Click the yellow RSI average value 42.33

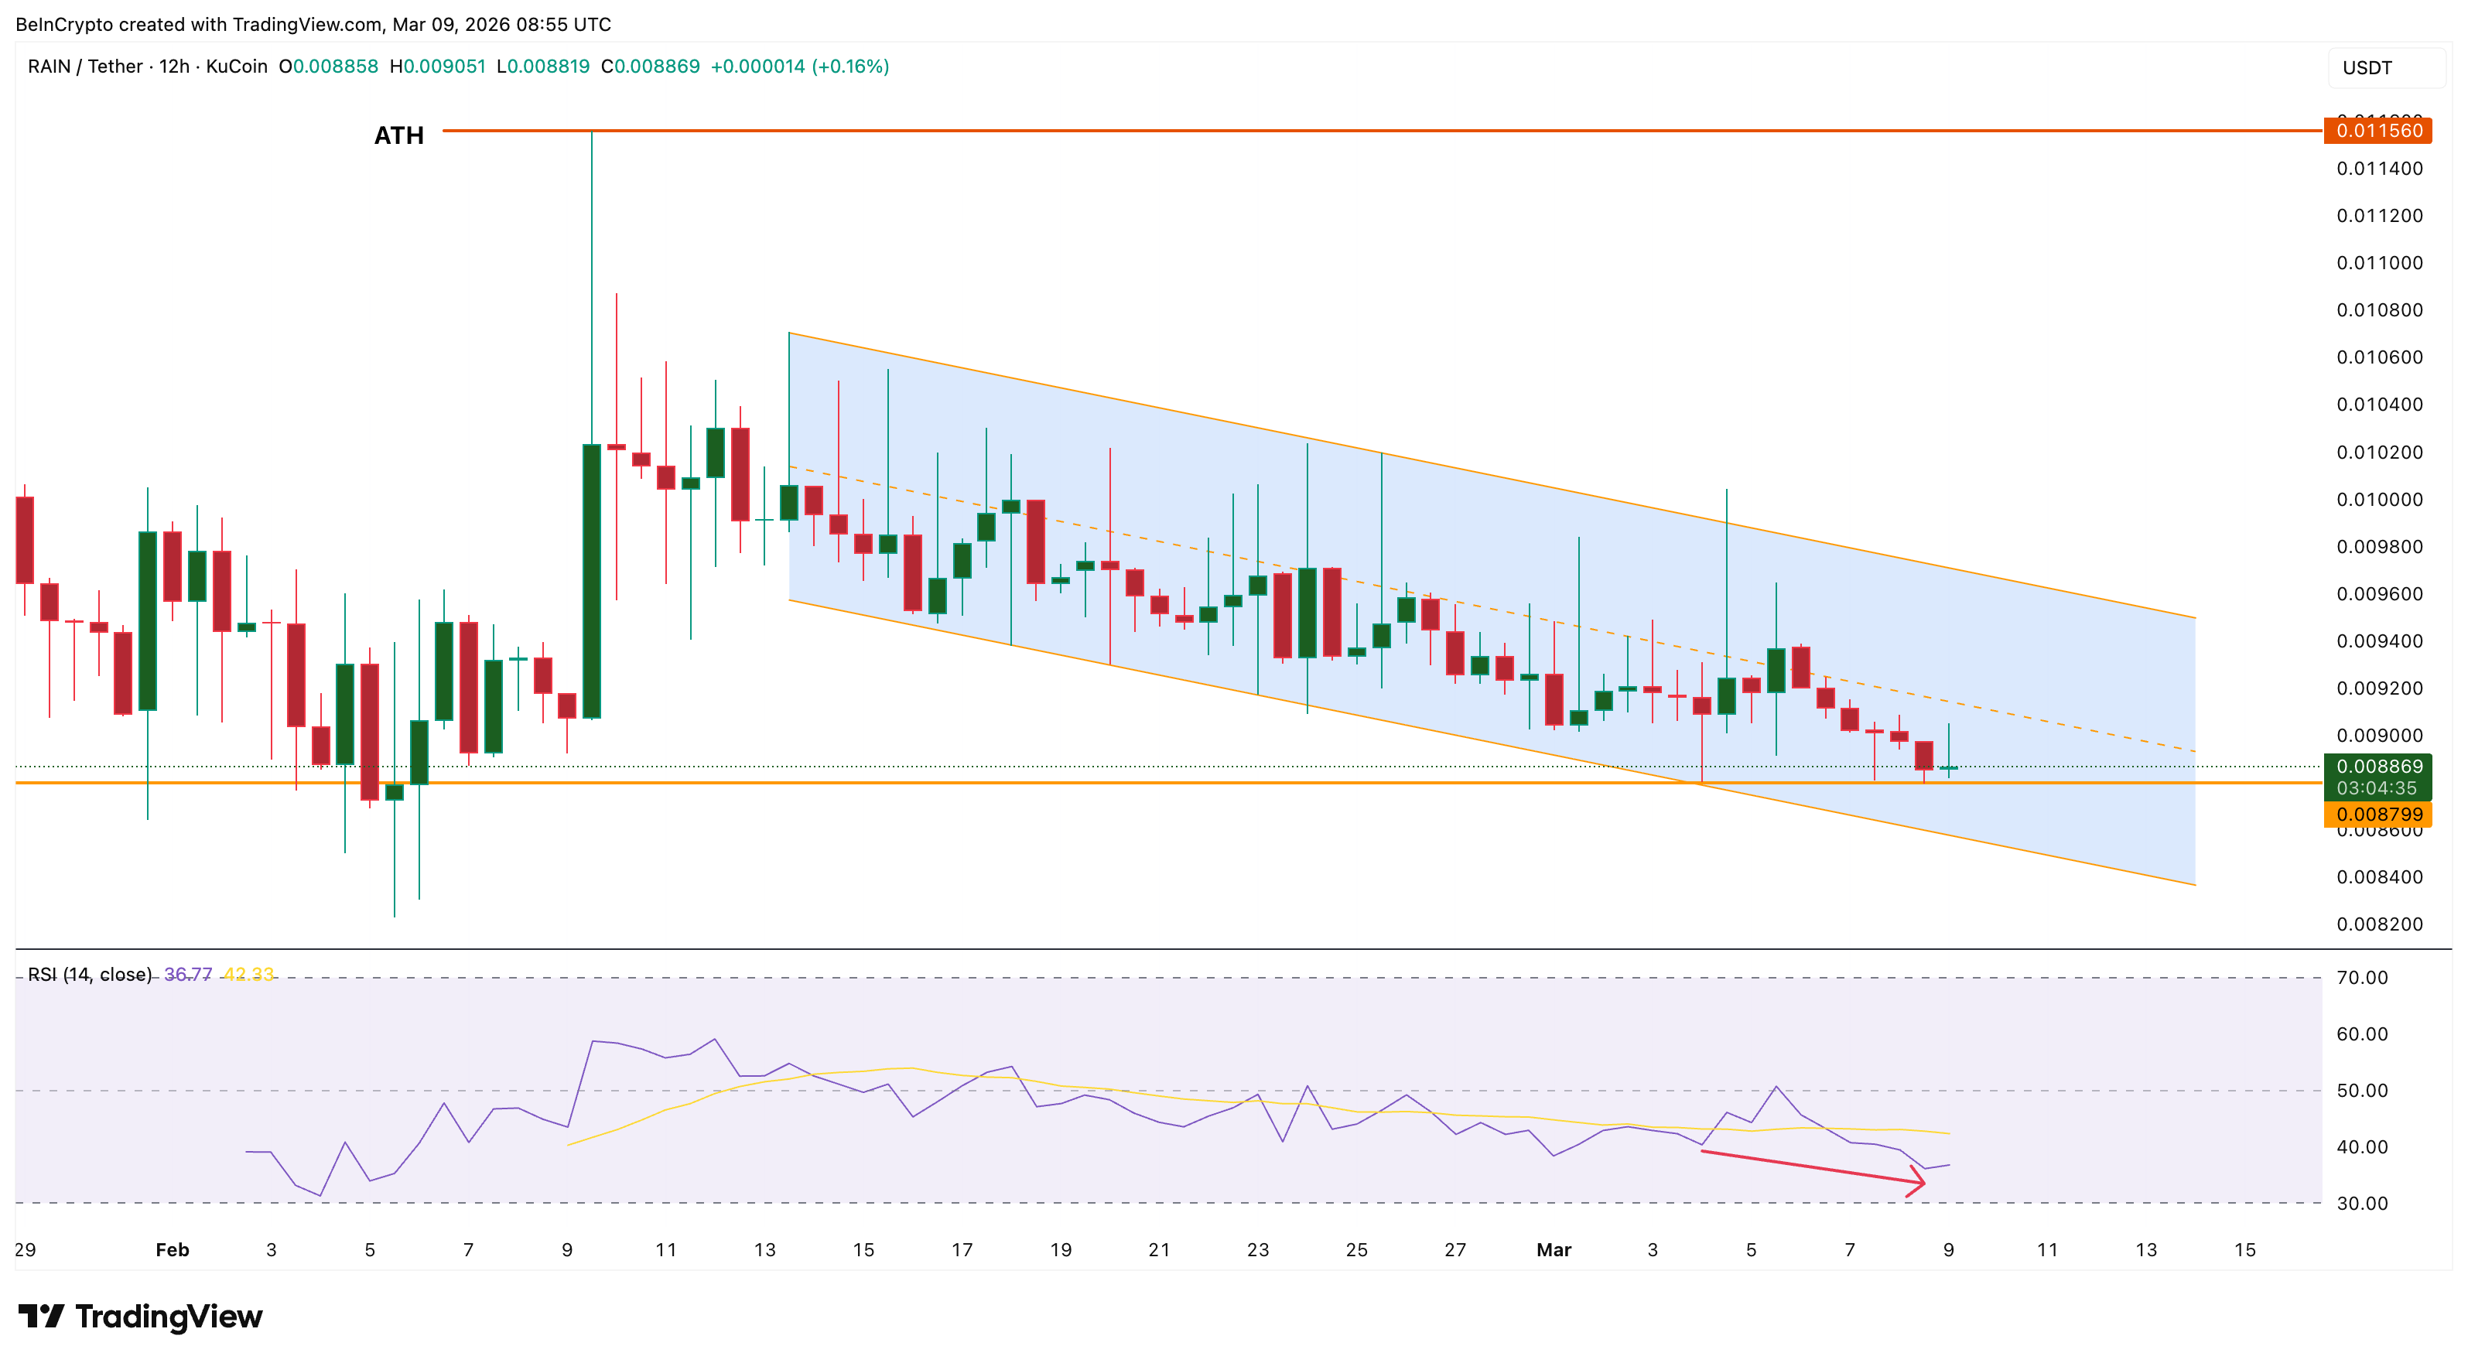click(x=249, y=973)
